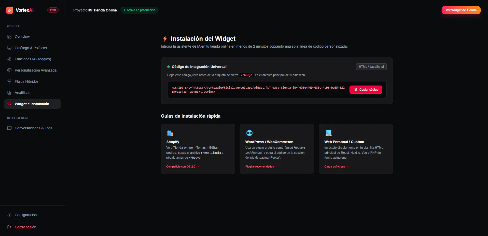Click the green dot beside Código de Integración

pyautogui.click(x=169, y=67)
